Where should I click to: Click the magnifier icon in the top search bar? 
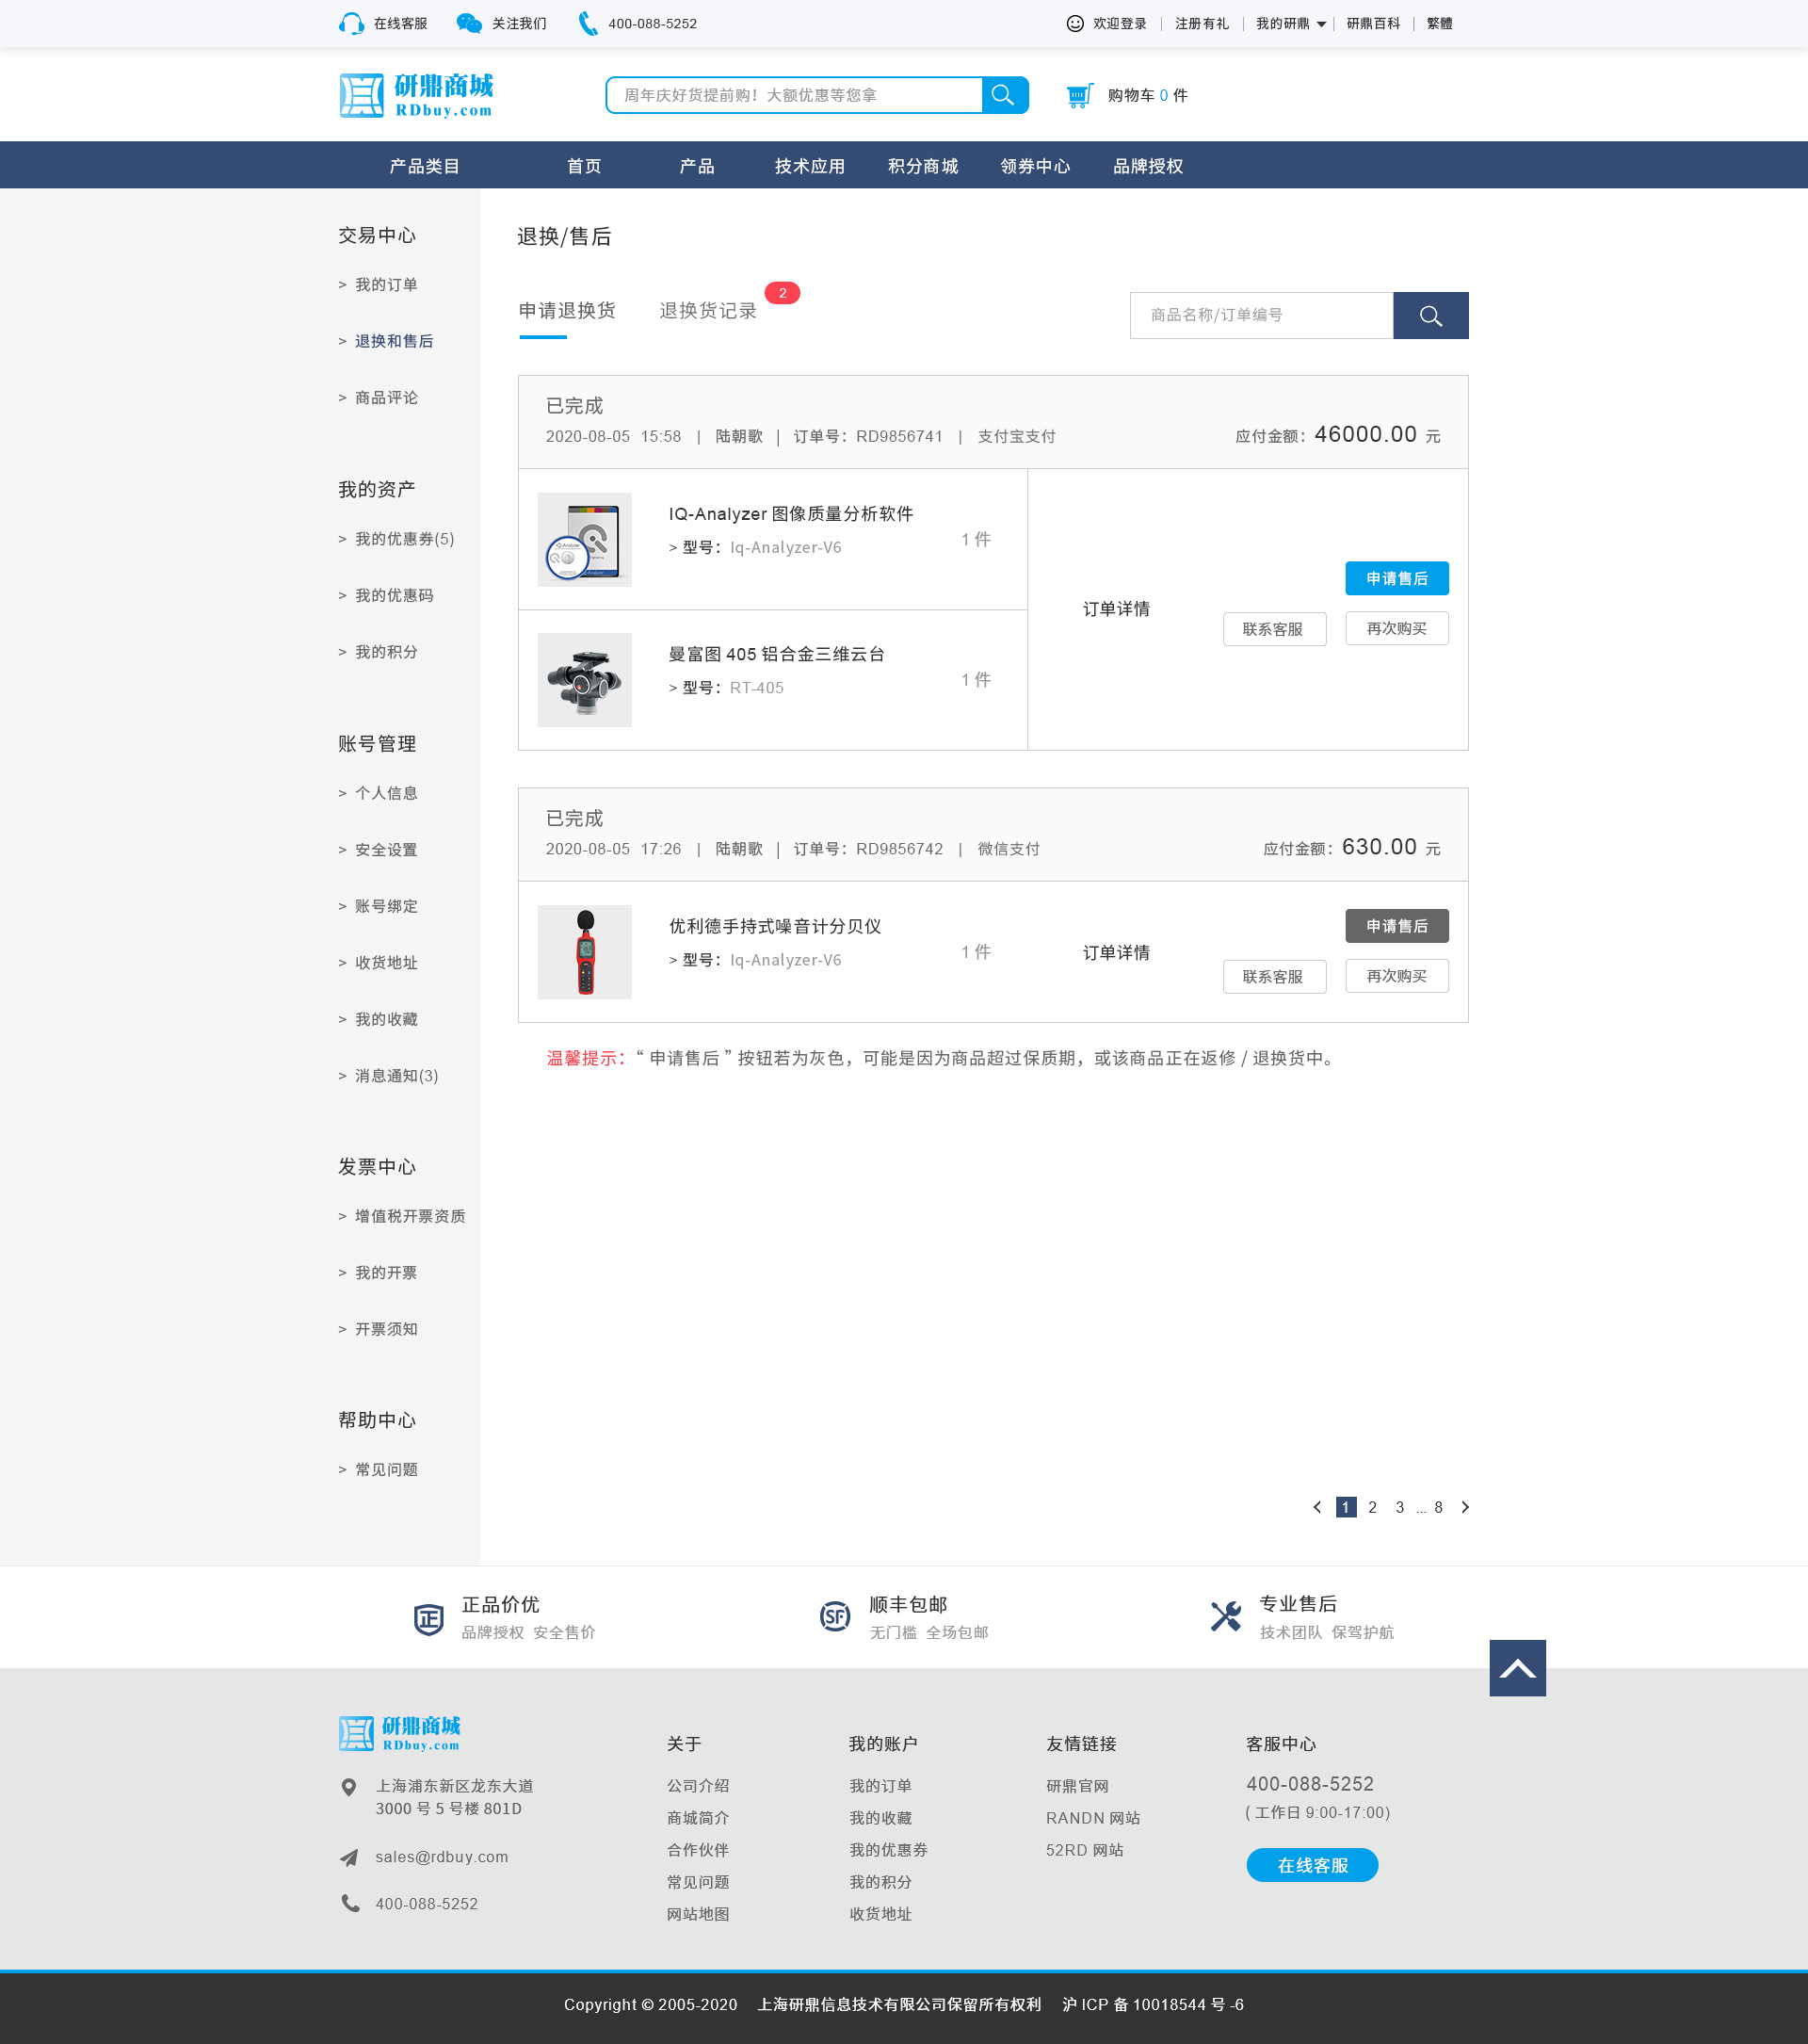point(1004,95)
